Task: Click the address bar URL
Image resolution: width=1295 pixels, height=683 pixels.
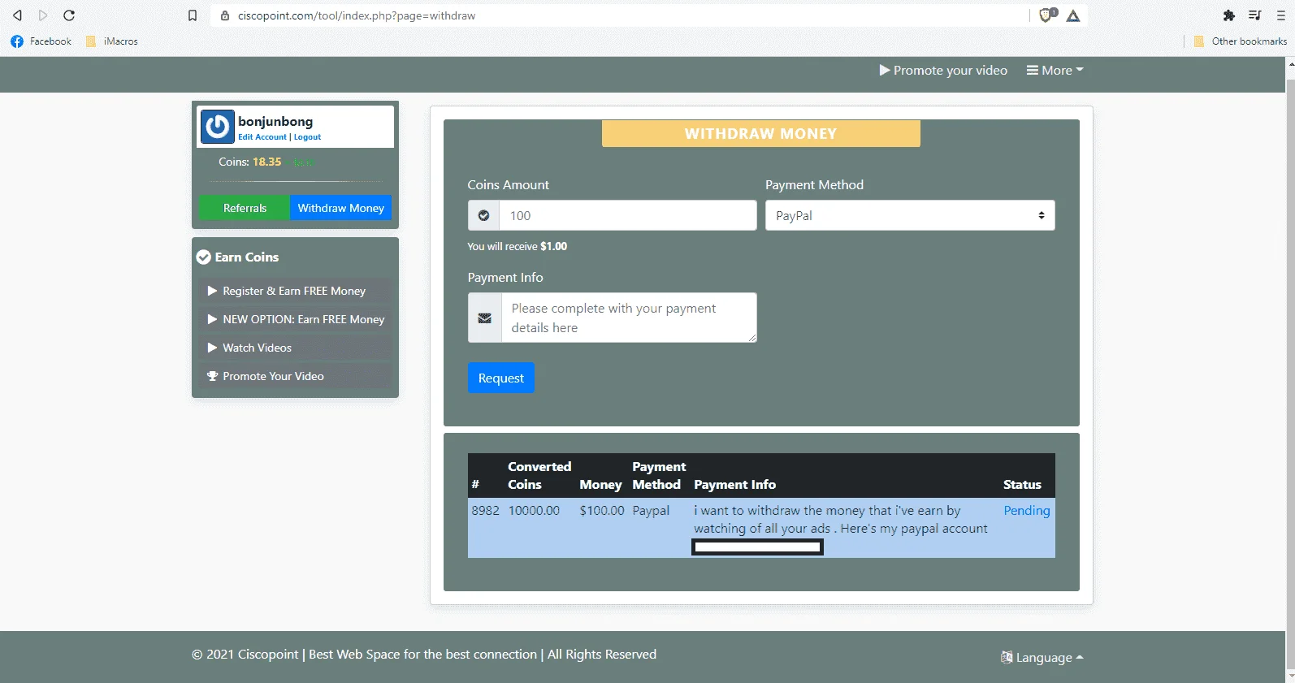Action: 357,15
